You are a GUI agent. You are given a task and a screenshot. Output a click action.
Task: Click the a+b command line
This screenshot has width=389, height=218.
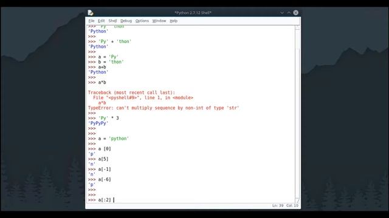pos(97,67)
